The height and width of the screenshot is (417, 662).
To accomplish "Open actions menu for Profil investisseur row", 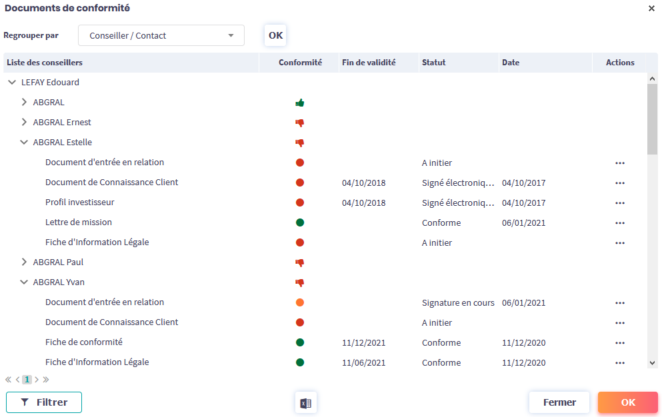I will tap(620, 203).
